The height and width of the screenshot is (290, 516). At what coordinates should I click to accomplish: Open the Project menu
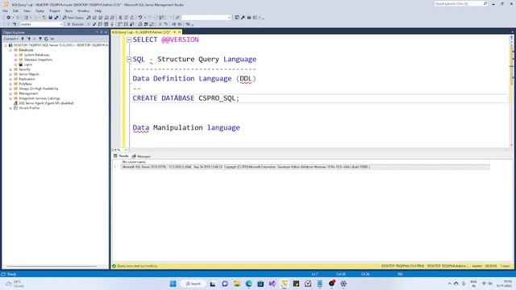click(x=55, y=10)
